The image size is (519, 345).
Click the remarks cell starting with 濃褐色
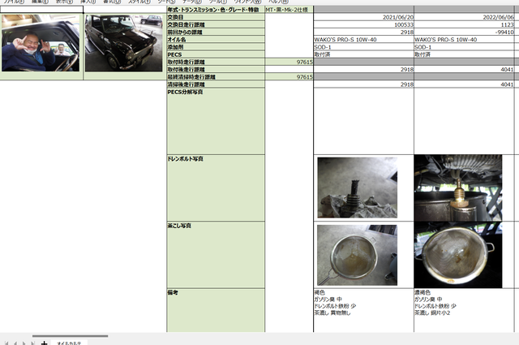tap(464, 310)
